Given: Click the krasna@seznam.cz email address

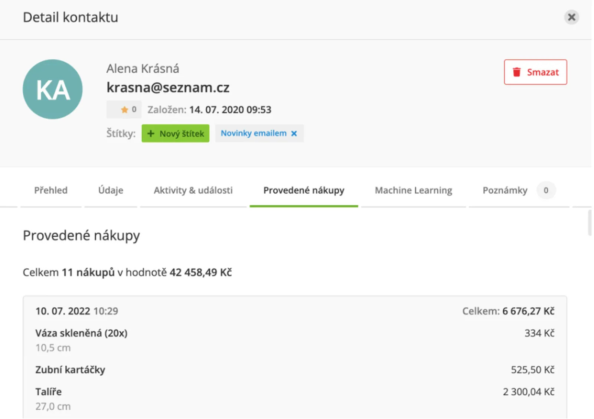Looking at the screenshot, I should pyautogui.click(x=168, y=88).
